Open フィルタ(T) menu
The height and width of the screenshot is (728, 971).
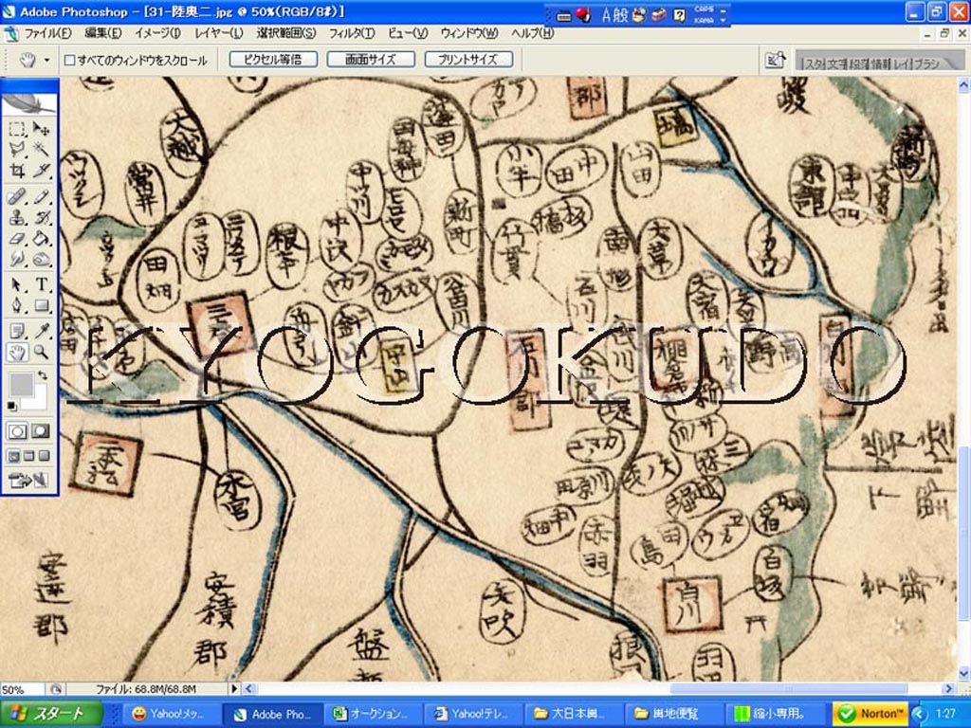[x=351, y=33]
